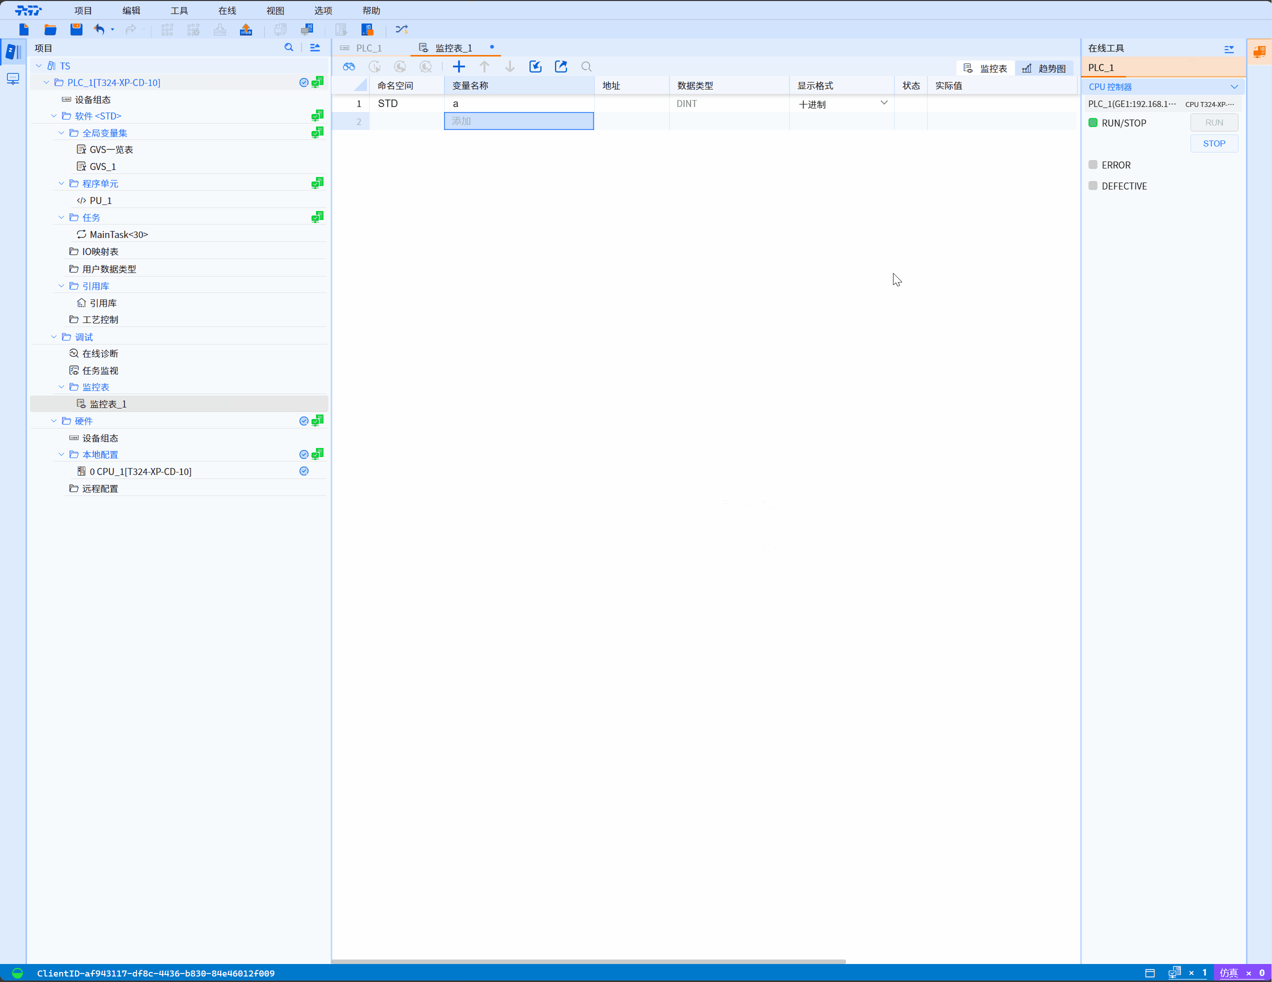Toggle the 监控表 view button
This screenshot has width=1272, height=982.
[985, 68]
